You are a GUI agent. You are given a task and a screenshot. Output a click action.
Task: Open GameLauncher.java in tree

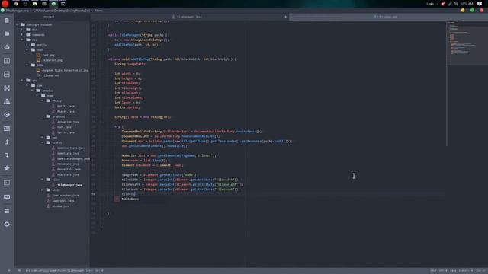pos(65,196)
